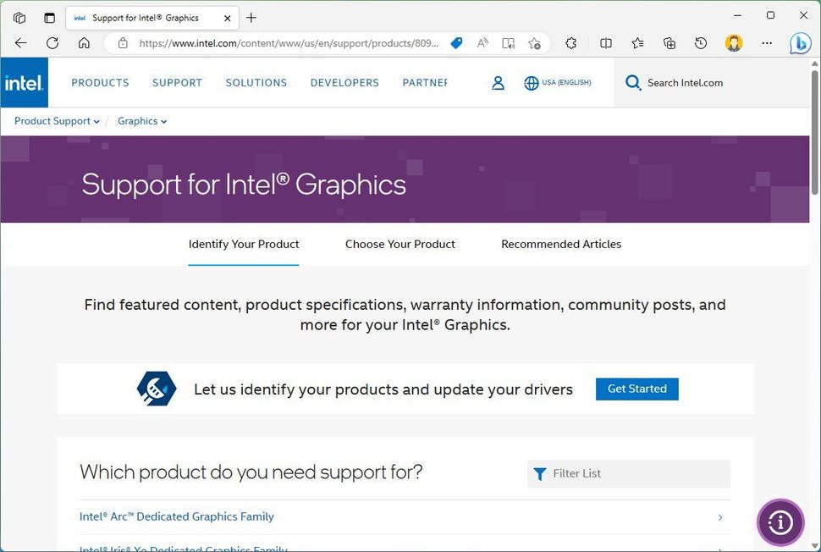821x552 pixels.
Task: Open the purple support info widget
Action: click(780, 522)
